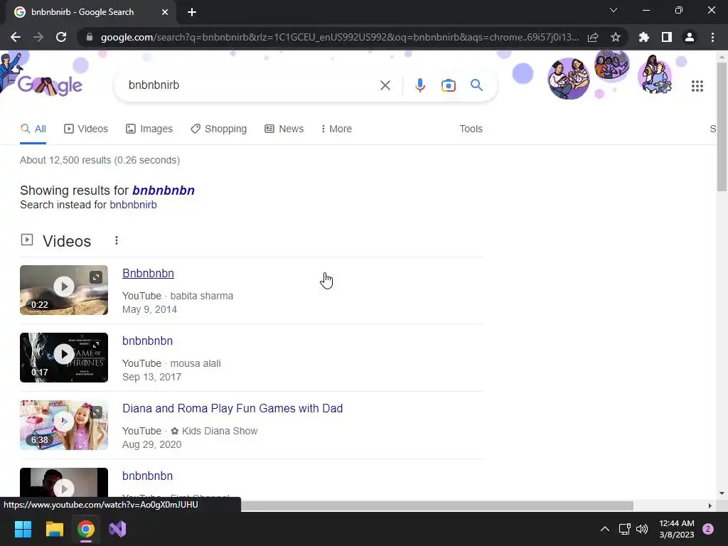Play the 6:38 Kids Diana Show thumbnail
This screenshot has height=546, width=728.
click(x=63, y=422)
